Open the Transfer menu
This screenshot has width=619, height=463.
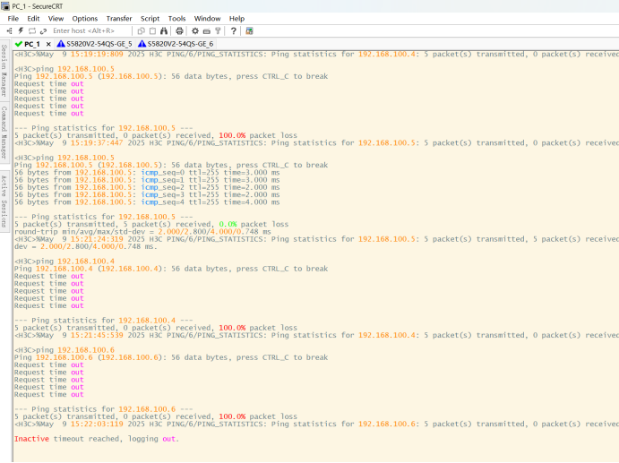pyautogui.click(x=118, y=18)
